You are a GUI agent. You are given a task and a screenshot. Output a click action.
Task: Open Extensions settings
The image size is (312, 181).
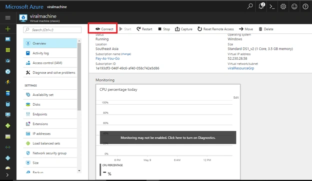click(x=50, y=124)
